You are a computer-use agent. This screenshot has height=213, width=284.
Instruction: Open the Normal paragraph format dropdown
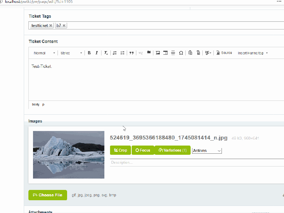tap(43, 53)
